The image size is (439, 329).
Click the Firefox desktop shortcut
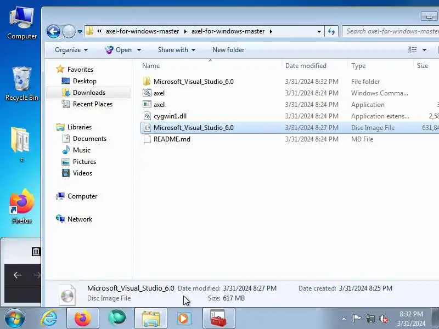22,206
